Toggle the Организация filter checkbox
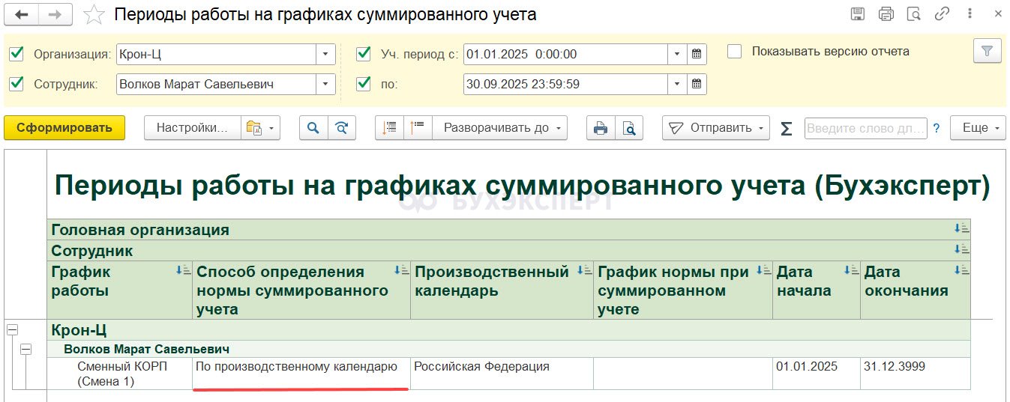Viewport: 1010px width, 402px height. [16, 54]
